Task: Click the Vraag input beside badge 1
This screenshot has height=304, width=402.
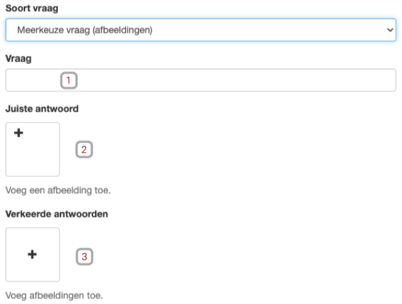Action: [201, 80]
